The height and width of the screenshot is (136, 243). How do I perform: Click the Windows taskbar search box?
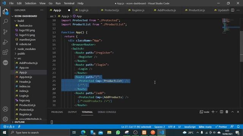39,133
